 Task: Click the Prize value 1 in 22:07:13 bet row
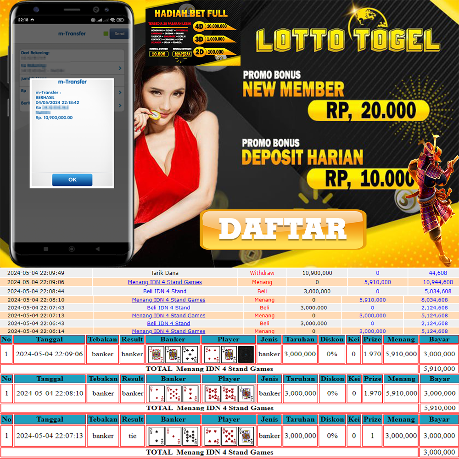(x=372, y=436)
